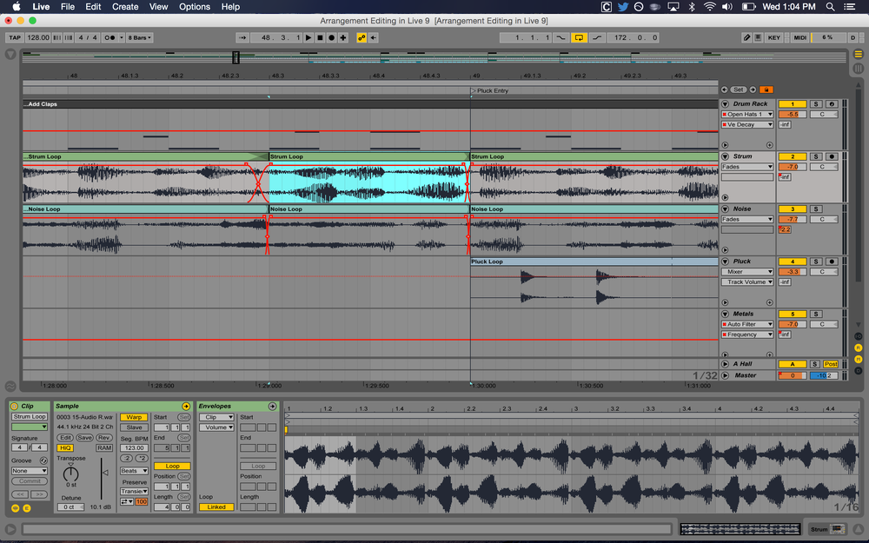Open the View menu
Screen dimensions: 869x543
158,7
